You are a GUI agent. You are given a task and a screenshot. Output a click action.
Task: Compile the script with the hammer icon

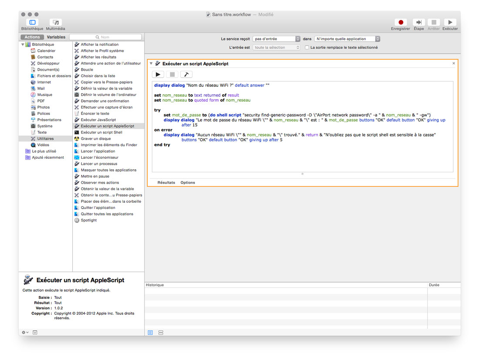click(186, 74)
